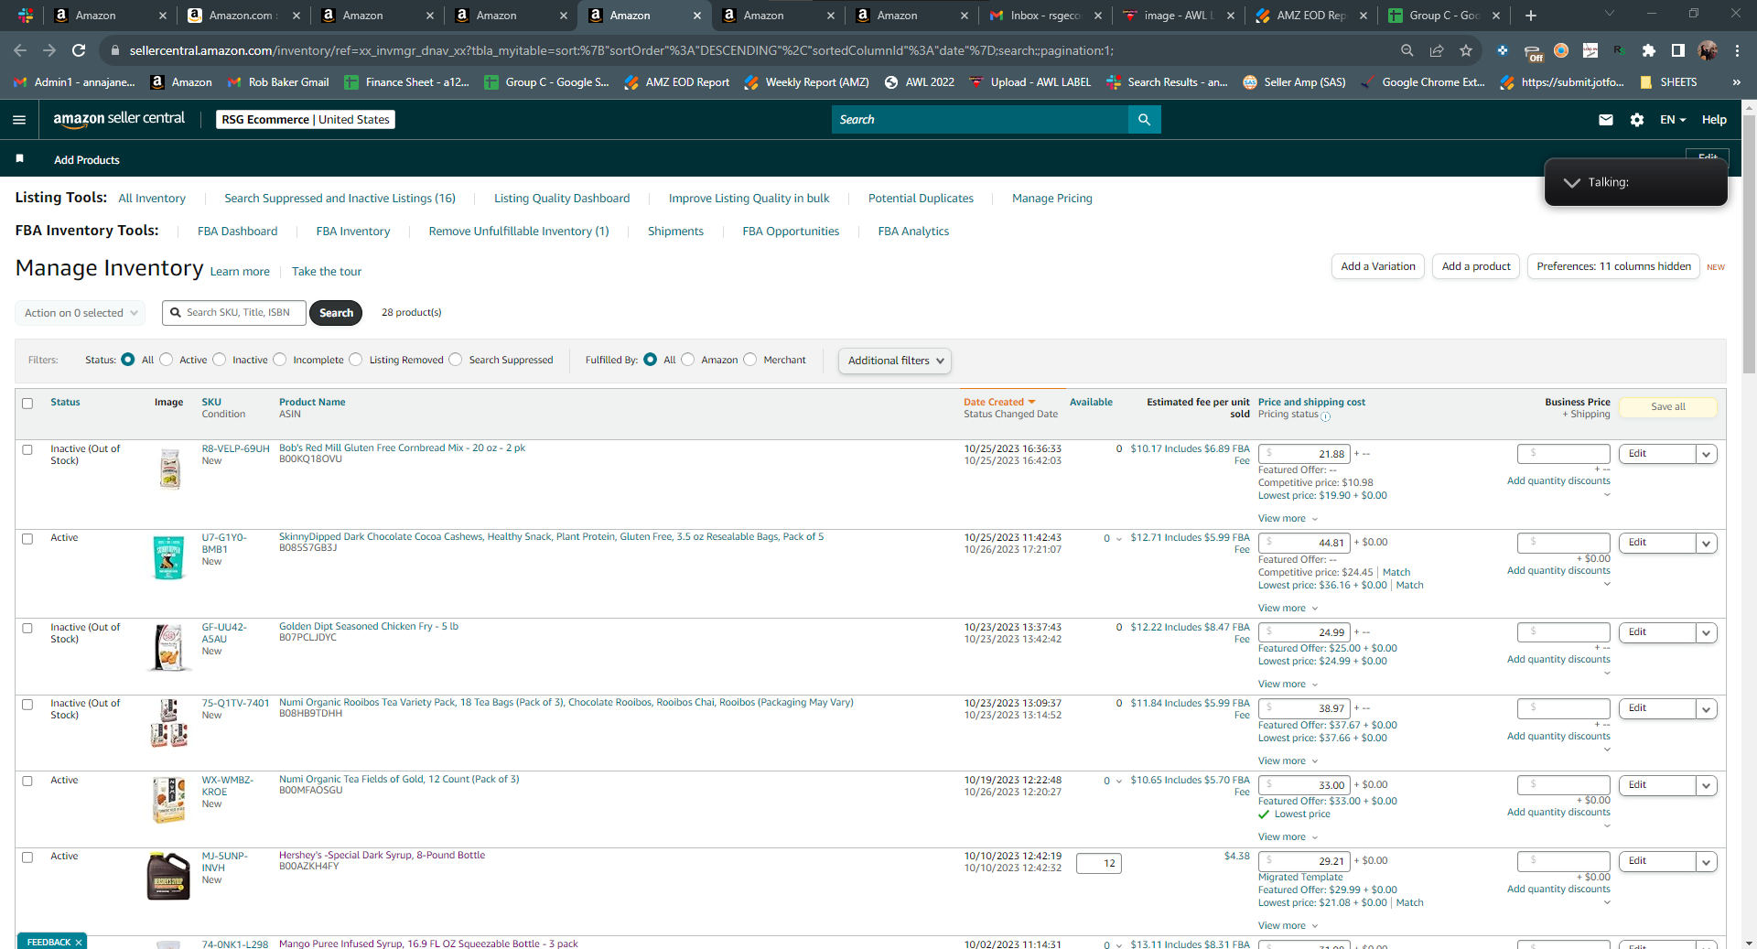Select the checkbox for Bob's Red Mill row

[x=27, y=450]
